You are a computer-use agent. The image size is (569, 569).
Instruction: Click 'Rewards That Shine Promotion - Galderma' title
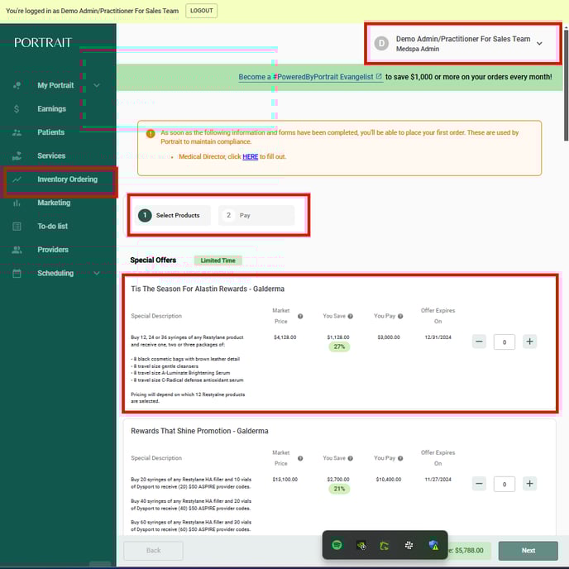[x=199, y=431]
